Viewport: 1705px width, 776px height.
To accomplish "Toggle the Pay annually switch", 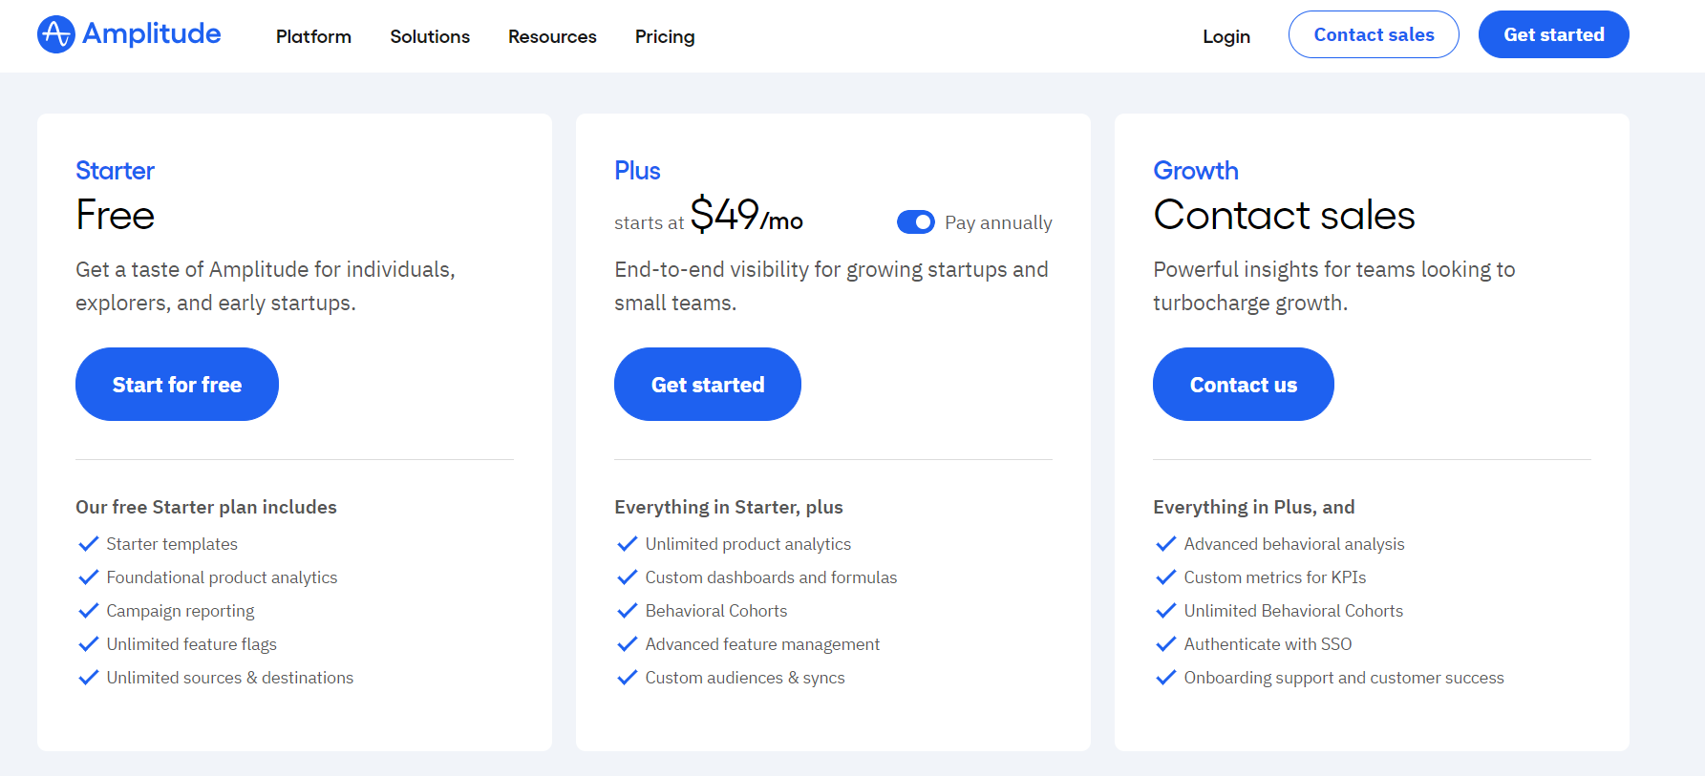I will click(915, 222).
